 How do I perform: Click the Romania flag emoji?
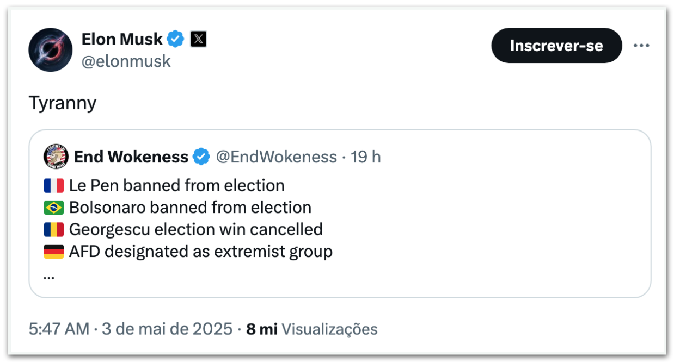click(54, 230)
